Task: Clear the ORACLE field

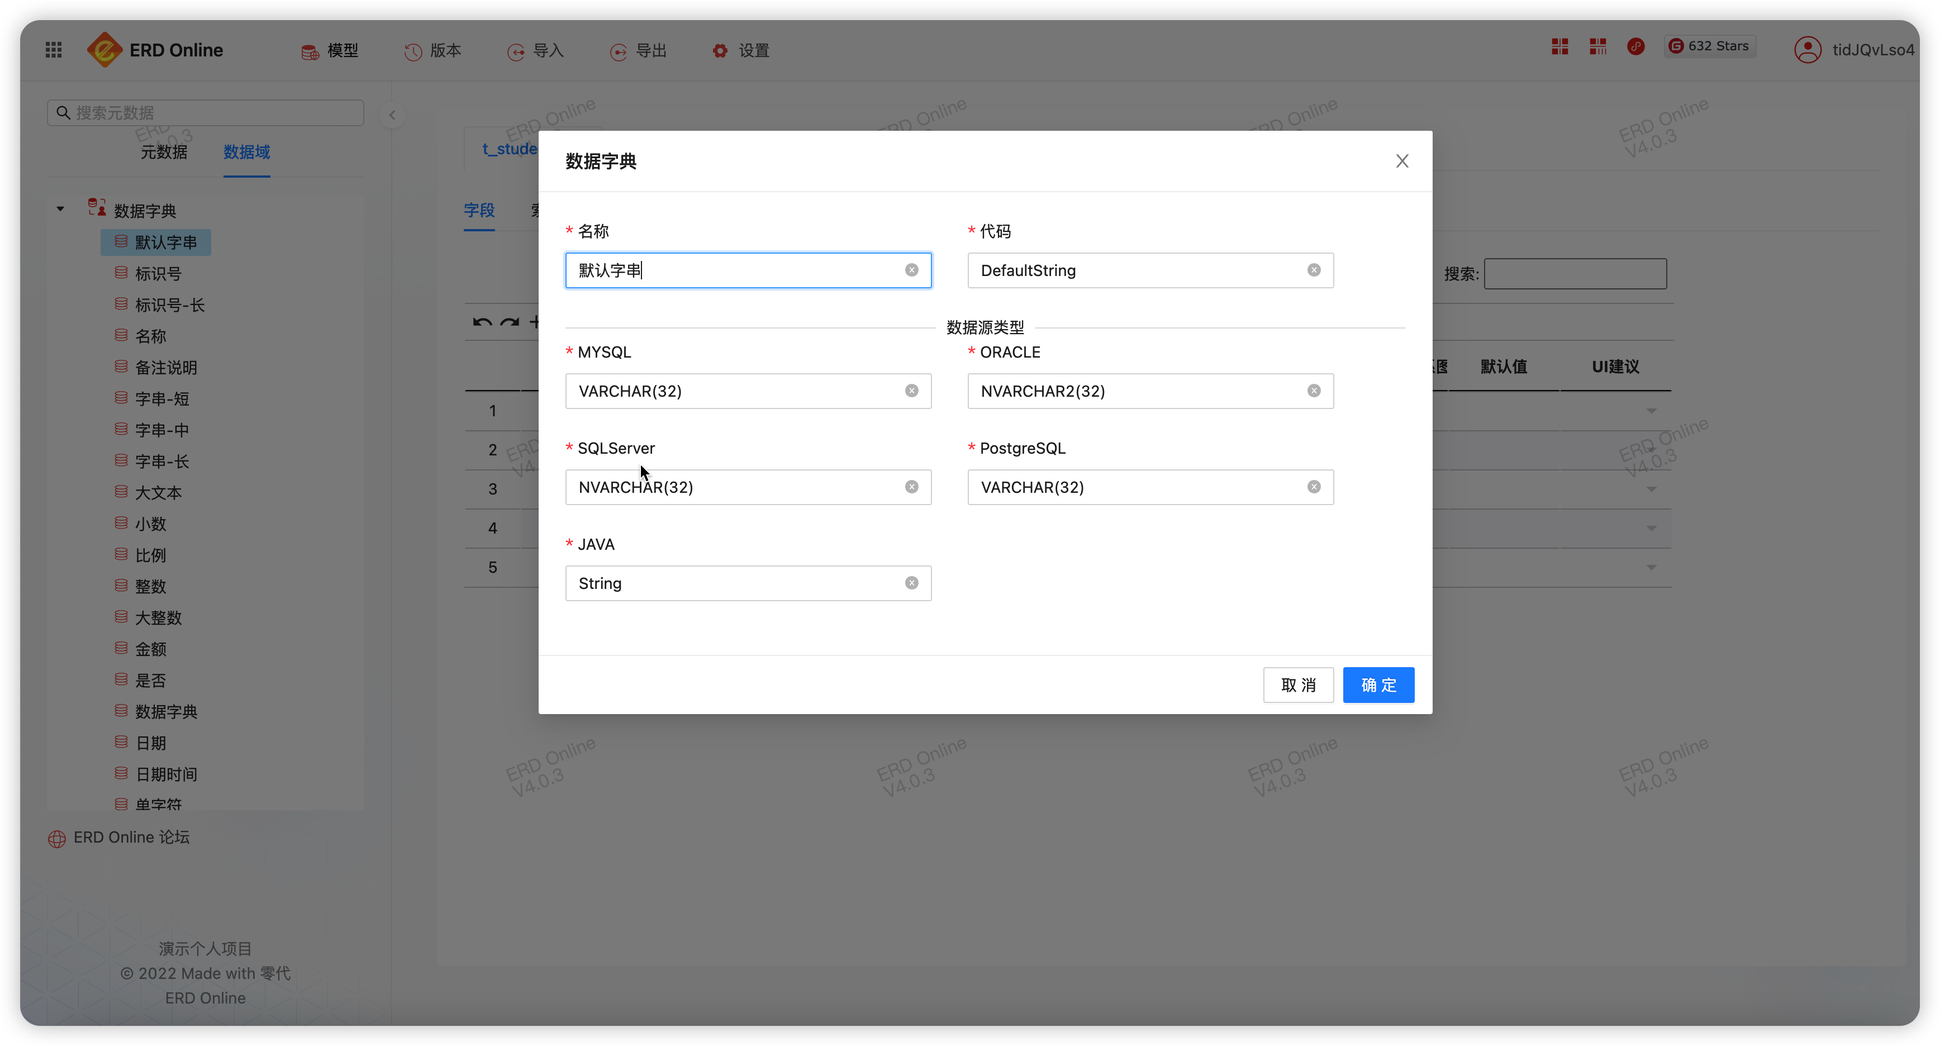Action: click(x=1314, y=391)
